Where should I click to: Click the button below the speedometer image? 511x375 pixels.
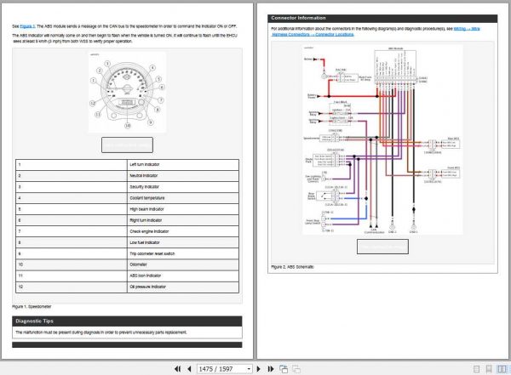pos(127,145)
